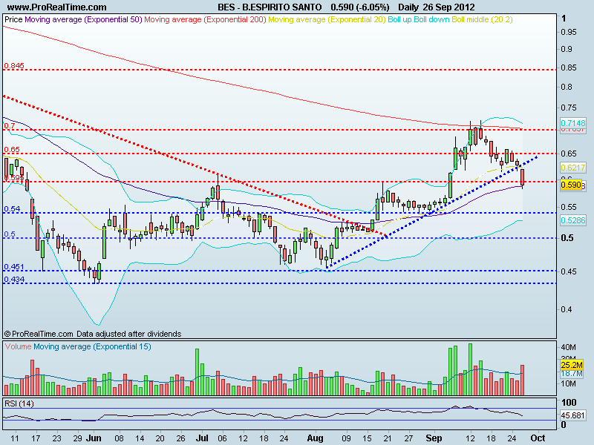Select Moving average (Exponential 20) legend entry
594x445 pixels.
(x=327, y=19)
